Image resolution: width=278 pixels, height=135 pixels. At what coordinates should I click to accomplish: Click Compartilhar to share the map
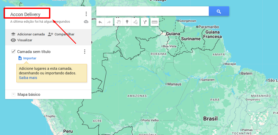click(x=61, y=34)
